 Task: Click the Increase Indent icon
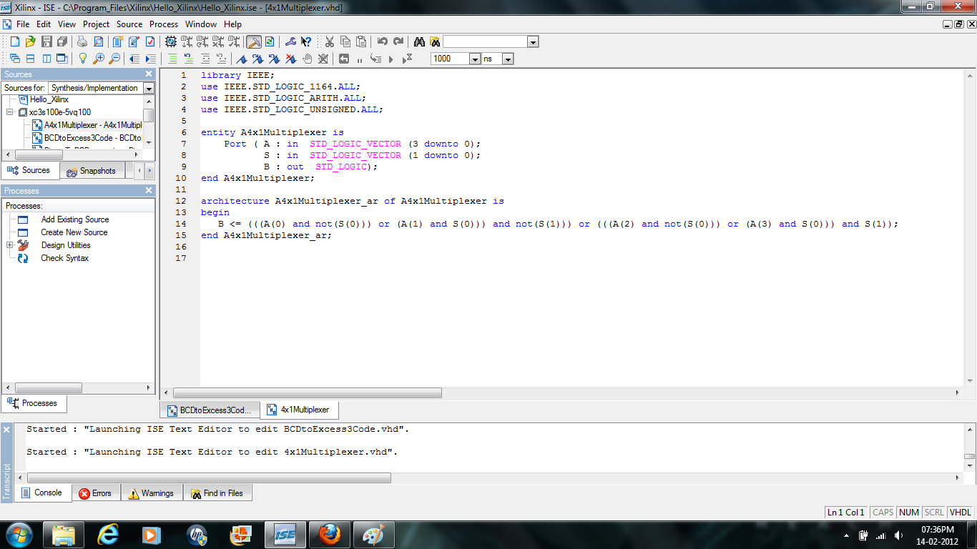[x=150, y=59]
